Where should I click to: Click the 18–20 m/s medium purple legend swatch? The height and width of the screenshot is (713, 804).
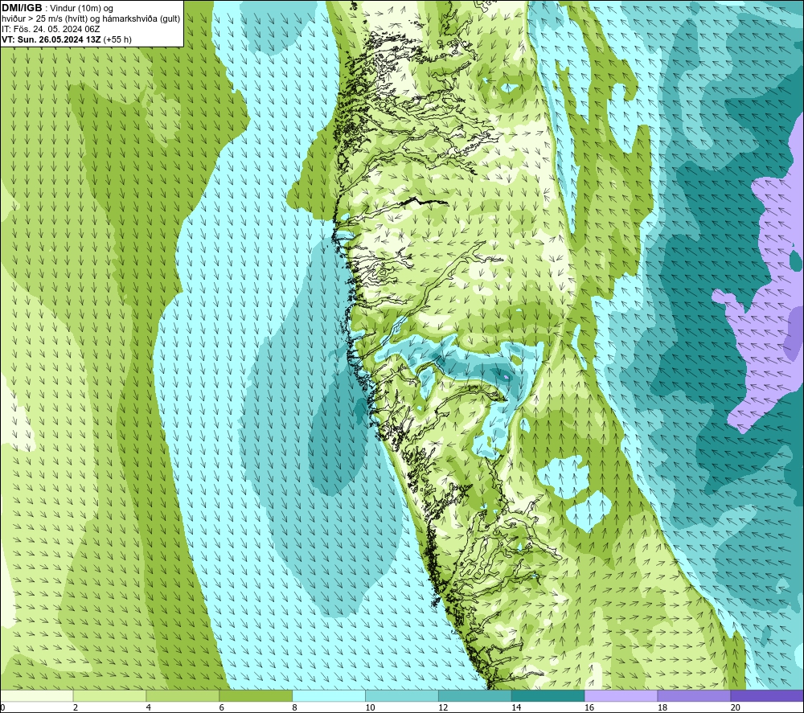tap(694, 695)
